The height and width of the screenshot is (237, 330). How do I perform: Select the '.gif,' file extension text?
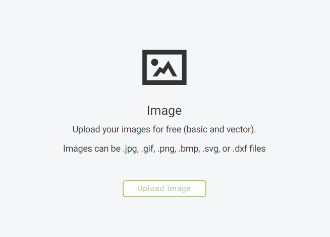click(148, 149)
